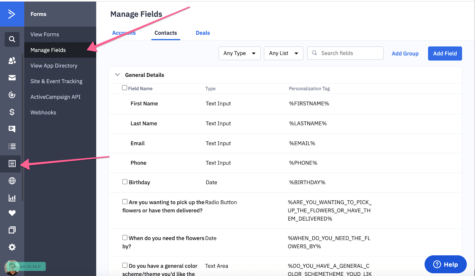Screen dimensions: 475x276
Task: Open Webhooks in the Forms menu
Action: 43,112
